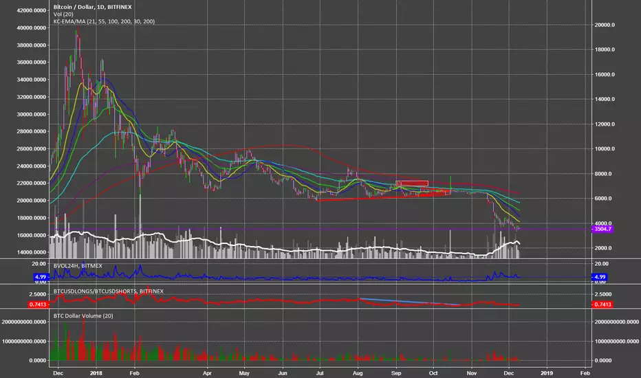Image resolution: width=641 pixels, height=378 pixels.
Task: Click the 2018 label on the time axis
Action: pos(96,373)
